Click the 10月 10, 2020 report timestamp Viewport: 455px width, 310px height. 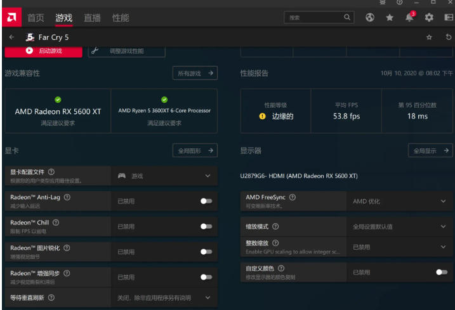pos(416,73)
